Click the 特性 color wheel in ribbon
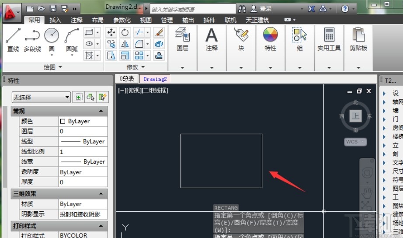 pyautogui.click(x=271, y=35)
